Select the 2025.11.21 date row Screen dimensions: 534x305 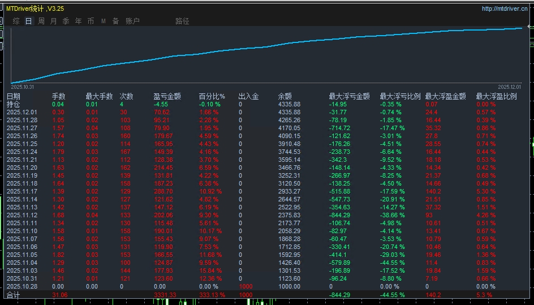22,160
